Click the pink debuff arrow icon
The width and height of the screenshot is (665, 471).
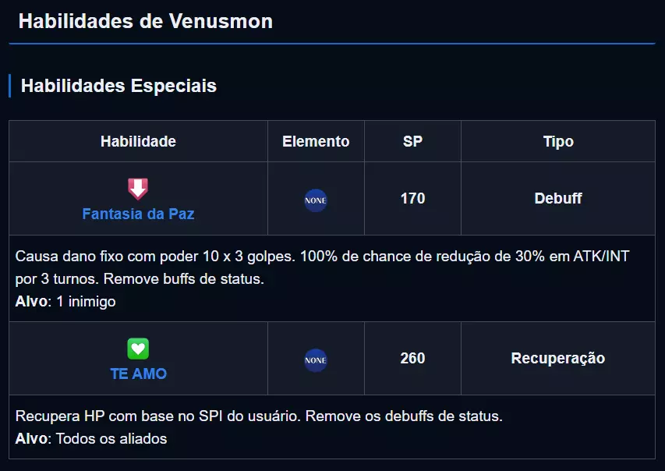[x=138, y=188]
